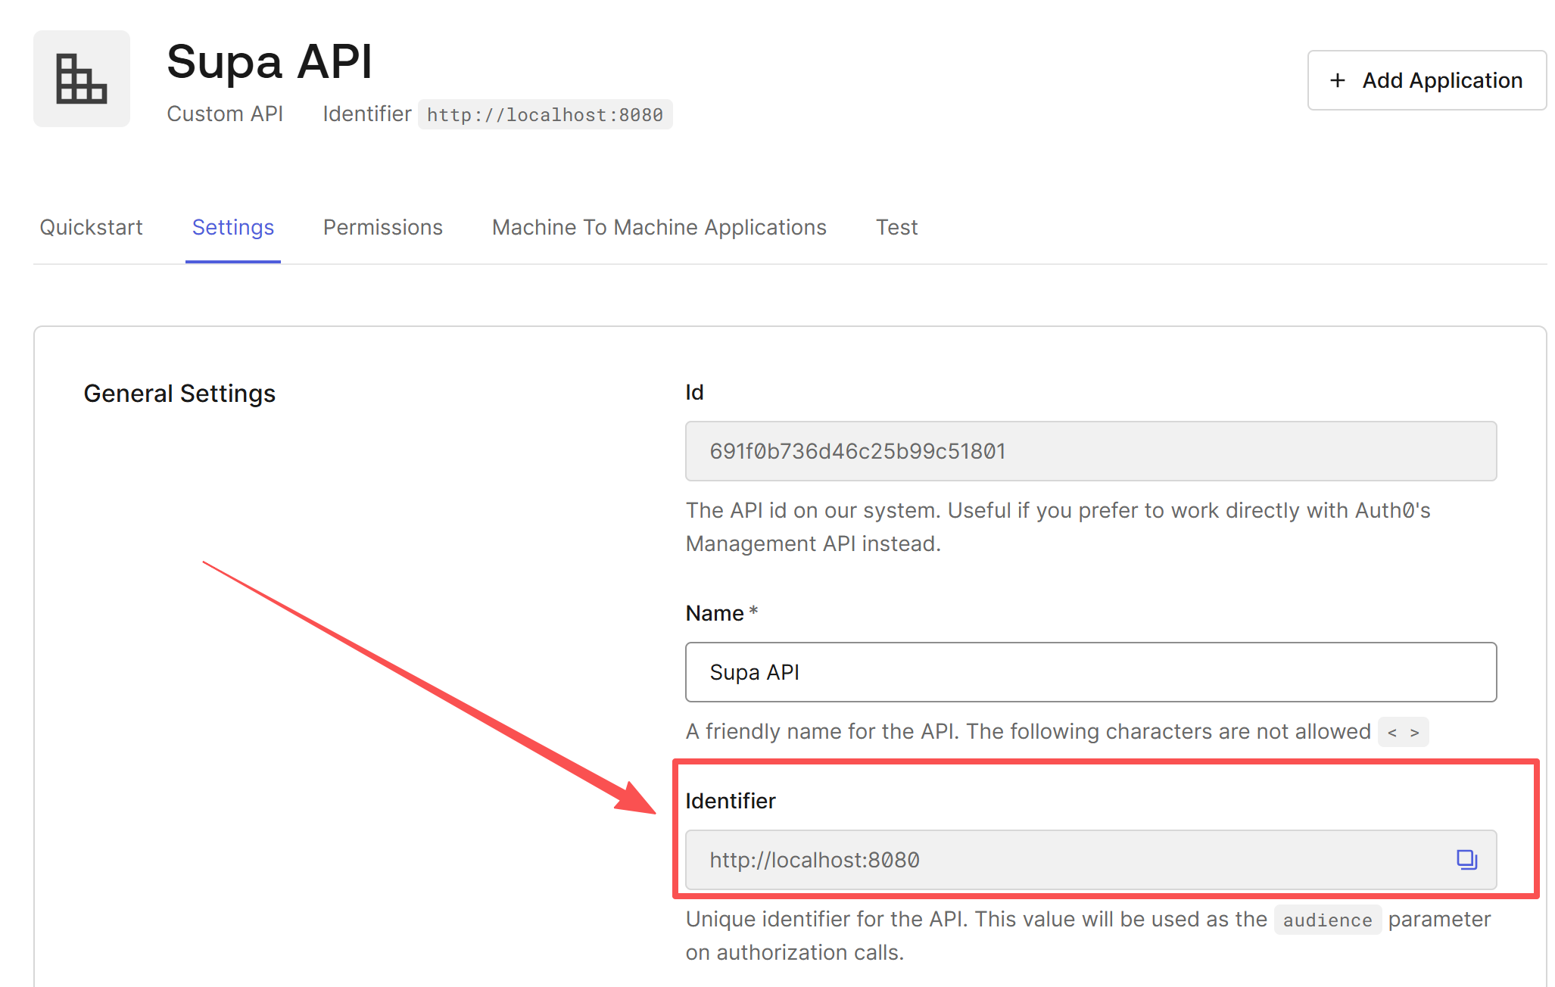Click the header identifier code badge
This screenshot has height=987, width=1555.
544,114
